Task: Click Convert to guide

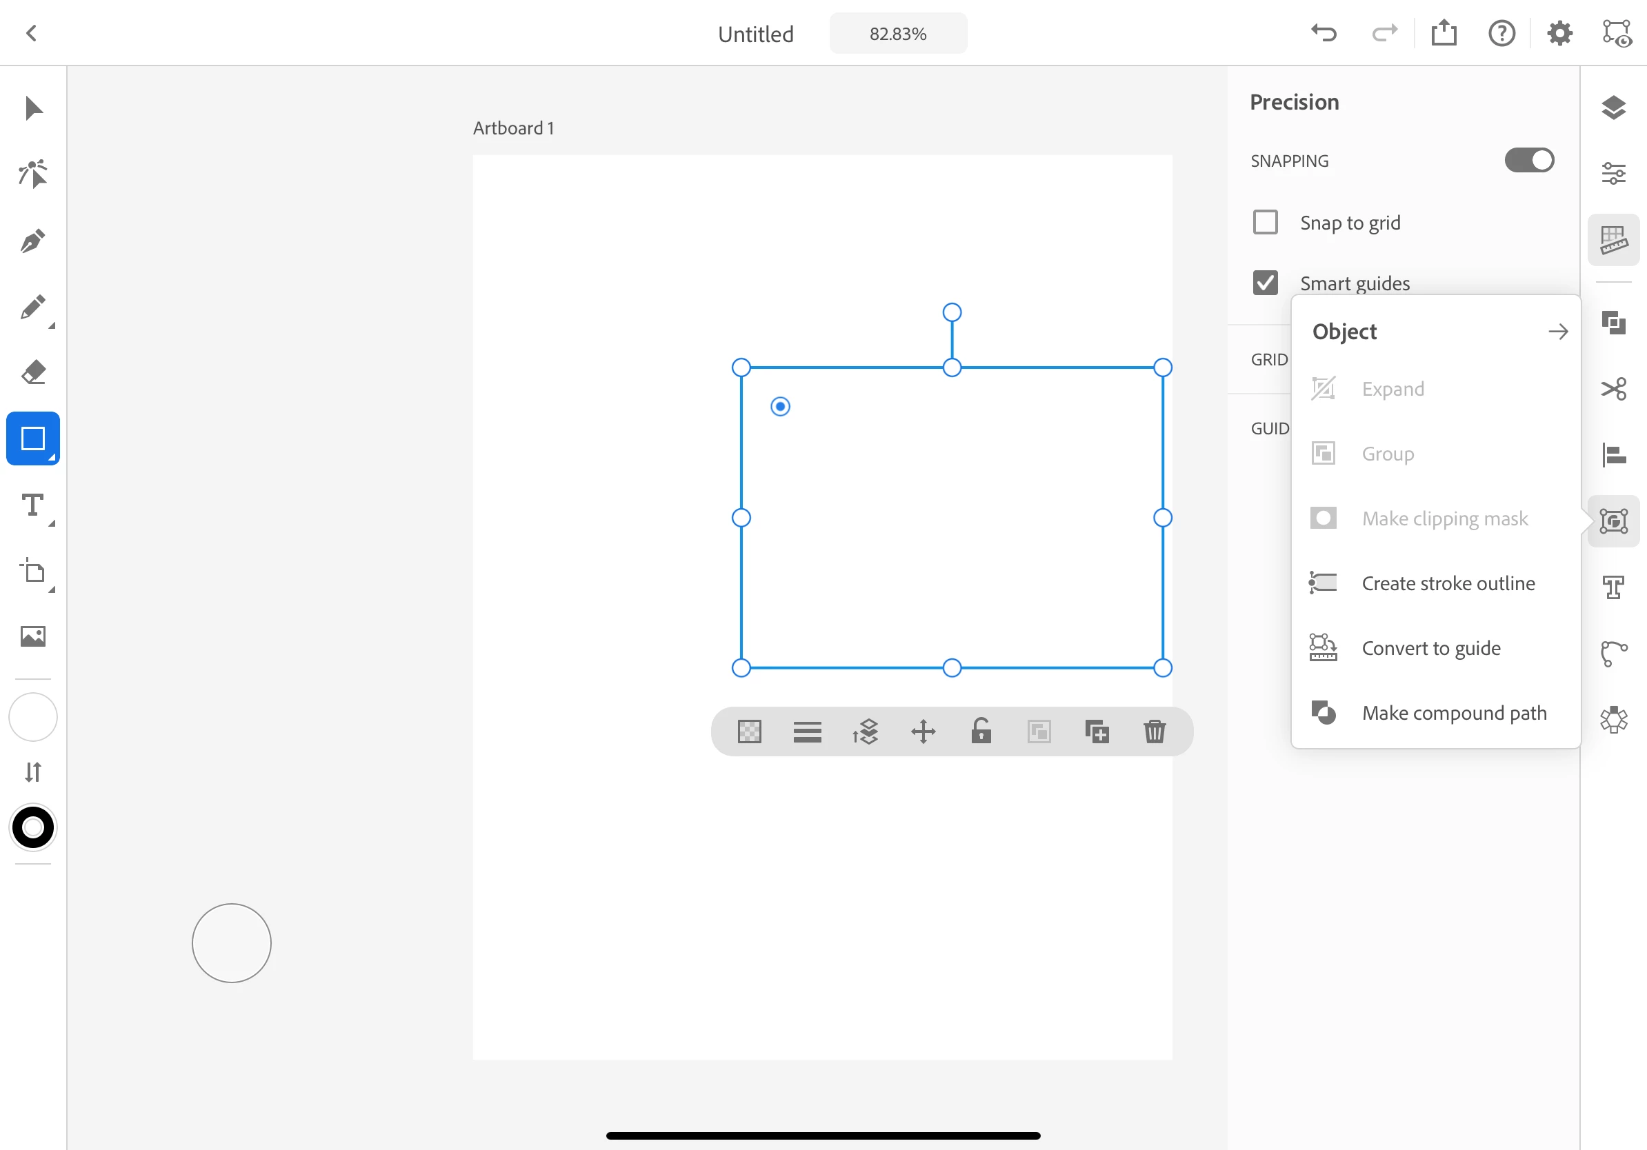Action: [x=1430, y=648]
